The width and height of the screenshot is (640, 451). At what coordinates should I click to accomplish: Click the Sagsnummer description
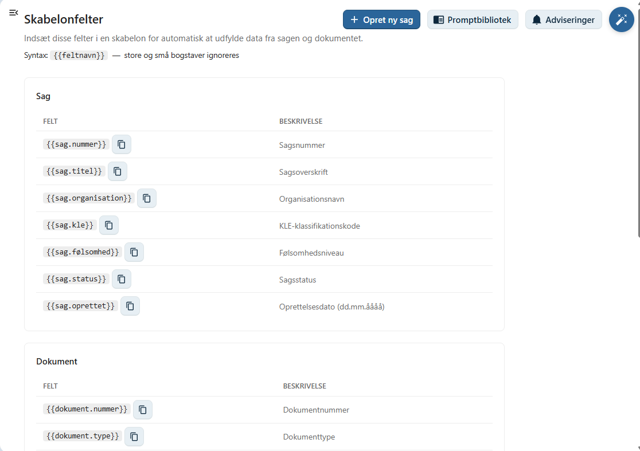(x=302, y=145)
